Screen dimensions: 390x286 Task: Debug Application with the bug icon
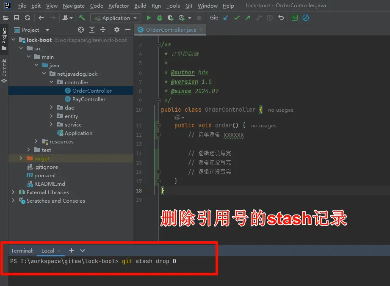click(x=160, y=18)
